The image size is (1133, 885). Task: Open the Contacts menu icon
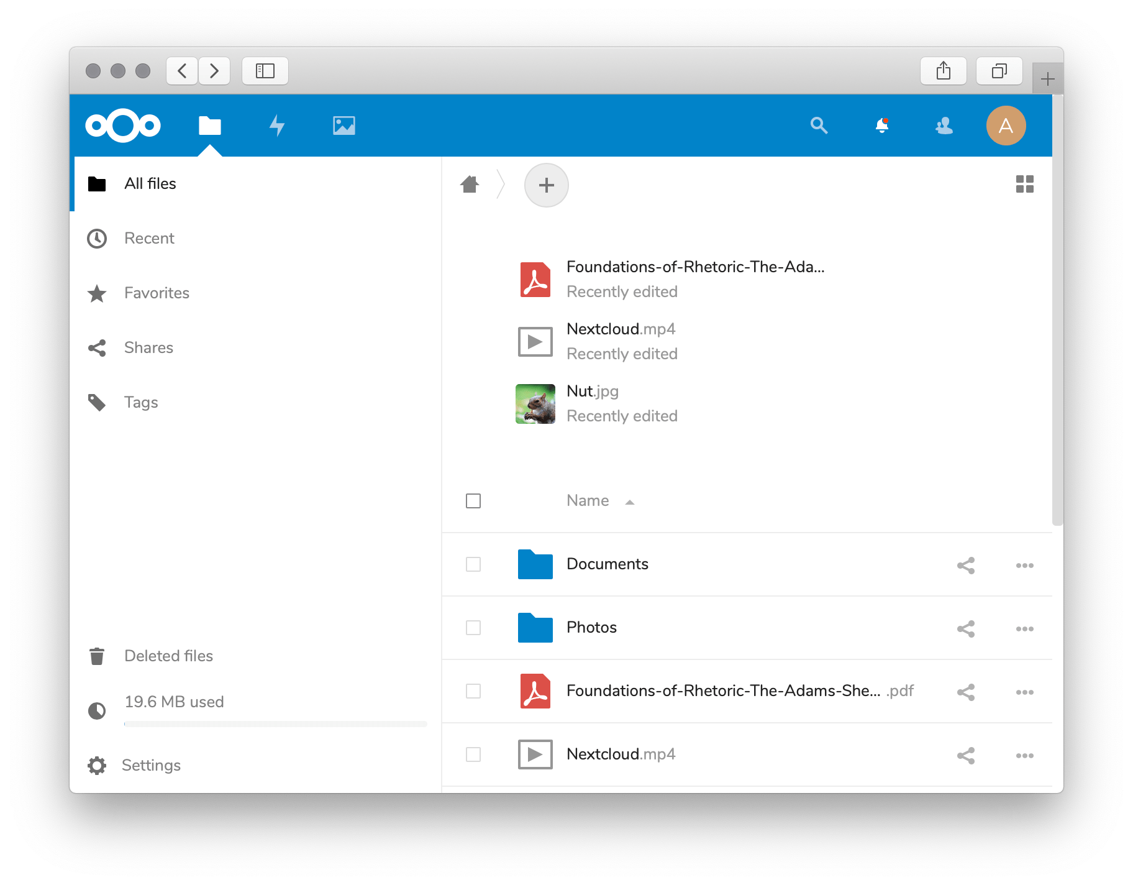pos(944,126)
